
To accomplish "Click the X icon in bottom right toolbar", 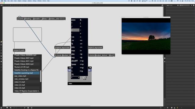I will [x=168, y=108].
